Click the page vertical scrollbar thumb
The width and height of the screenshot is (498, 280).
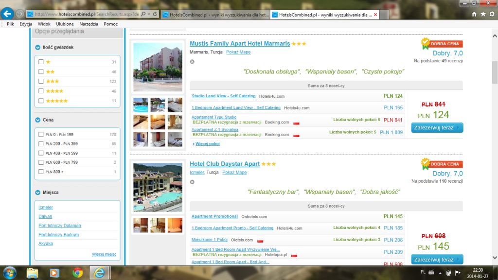point(495,73)
